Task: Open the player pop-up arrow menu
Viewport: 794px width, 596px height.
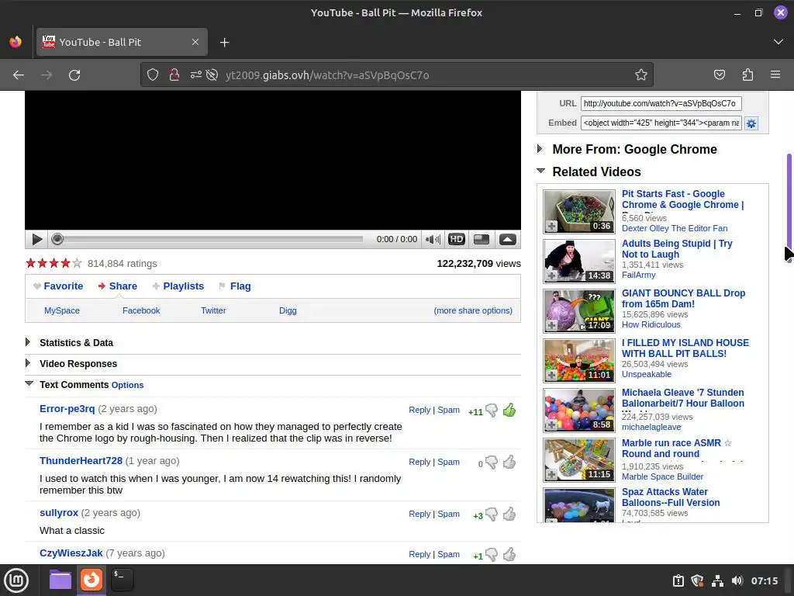Action: point(507,239)
